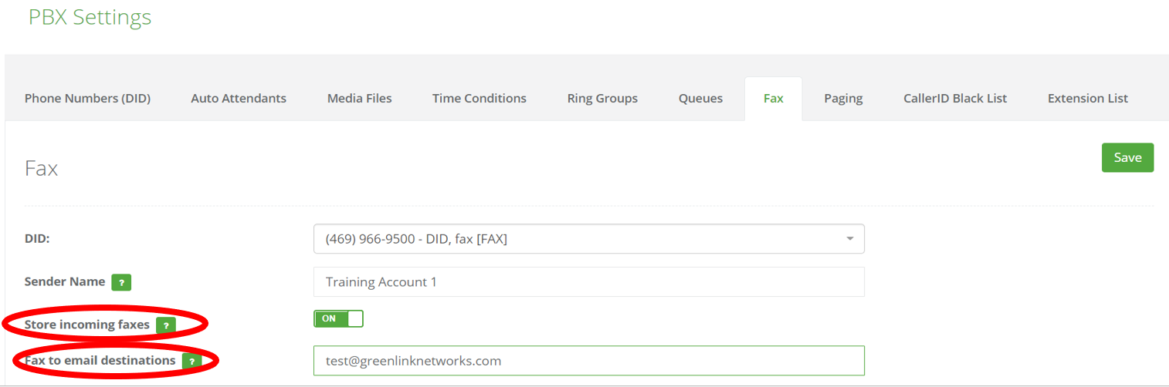Open the Ring Groups tab
This screenshot has height=387, width=1169.
pos(602,99)
